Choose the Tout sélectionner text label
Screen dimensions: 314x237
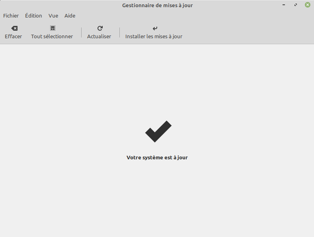pyautogui.click(x=52, y=36)
